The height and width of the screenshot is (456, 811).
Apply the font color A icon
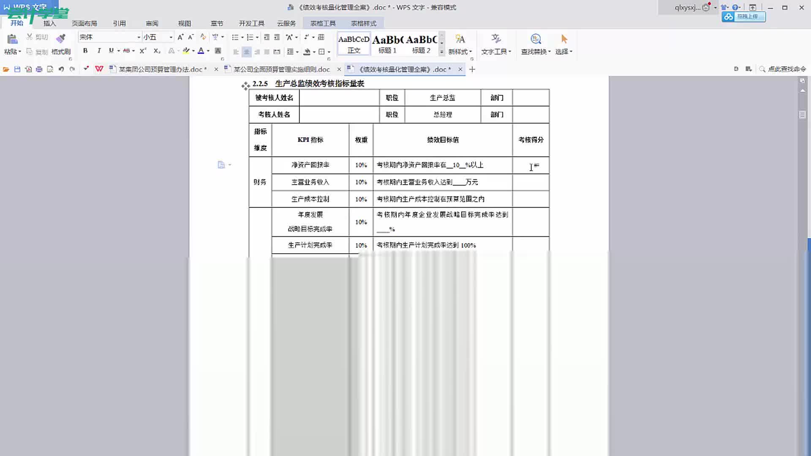point(201,51)
